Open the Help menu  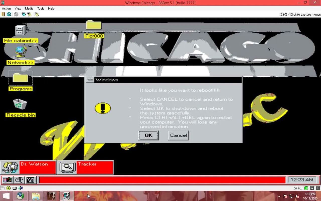(x=51, y=8)
